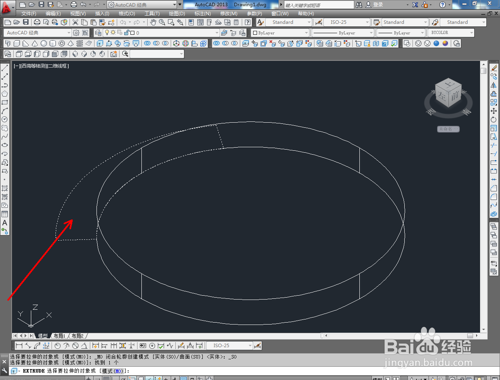Click the Realistic blue sphere visual style
500x380 pixels.
pos(436,43)
